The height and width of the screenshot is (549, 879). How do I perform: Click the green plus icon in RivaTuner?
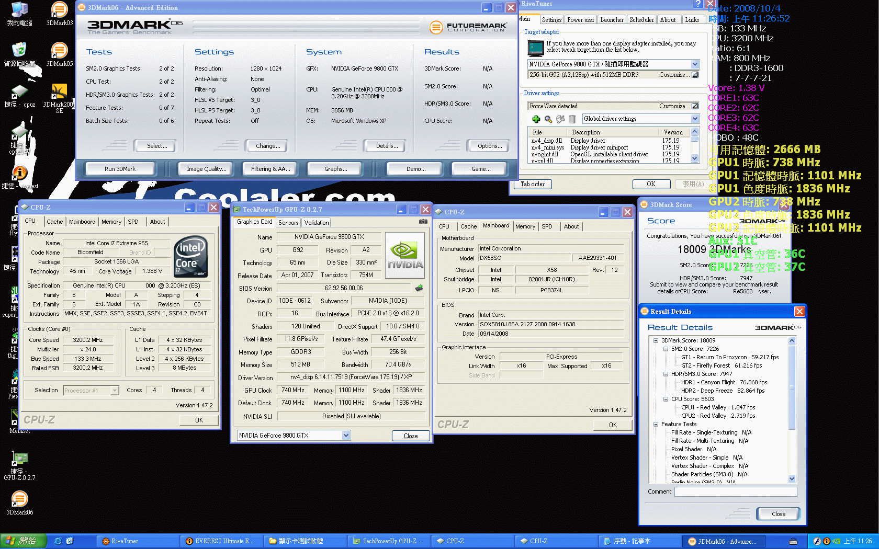536,119
